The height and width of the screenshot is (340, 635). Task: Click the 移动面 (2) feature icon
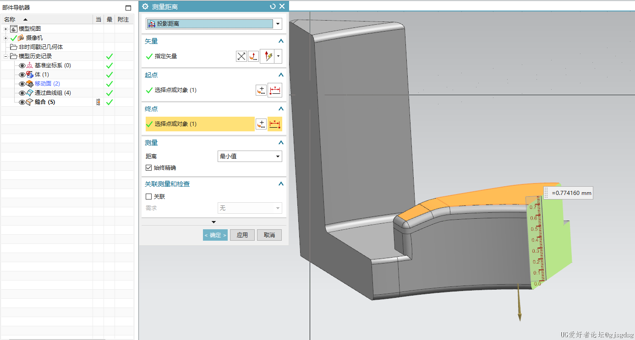pyautogui.click(x=30, y=84)
